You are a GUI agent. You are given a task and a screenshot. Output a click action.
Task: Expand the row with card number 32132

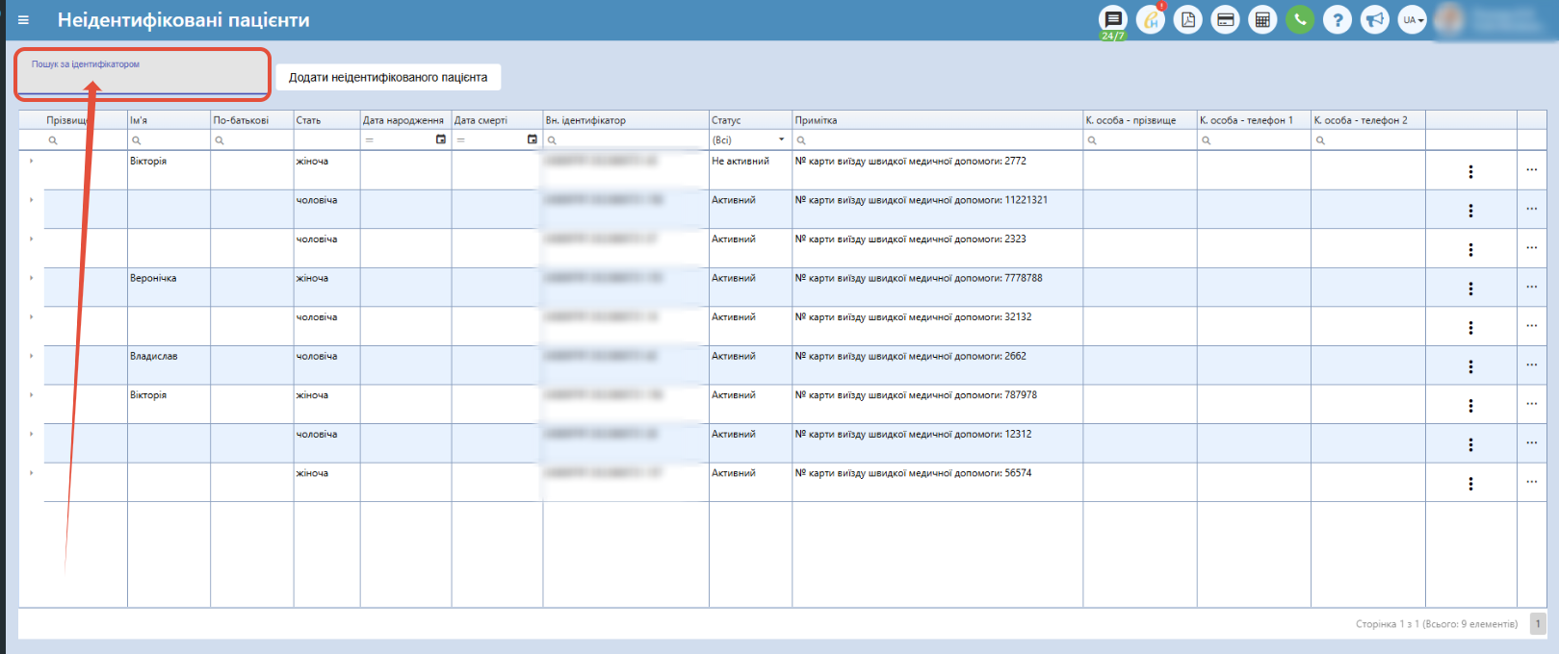pos(31,316)
